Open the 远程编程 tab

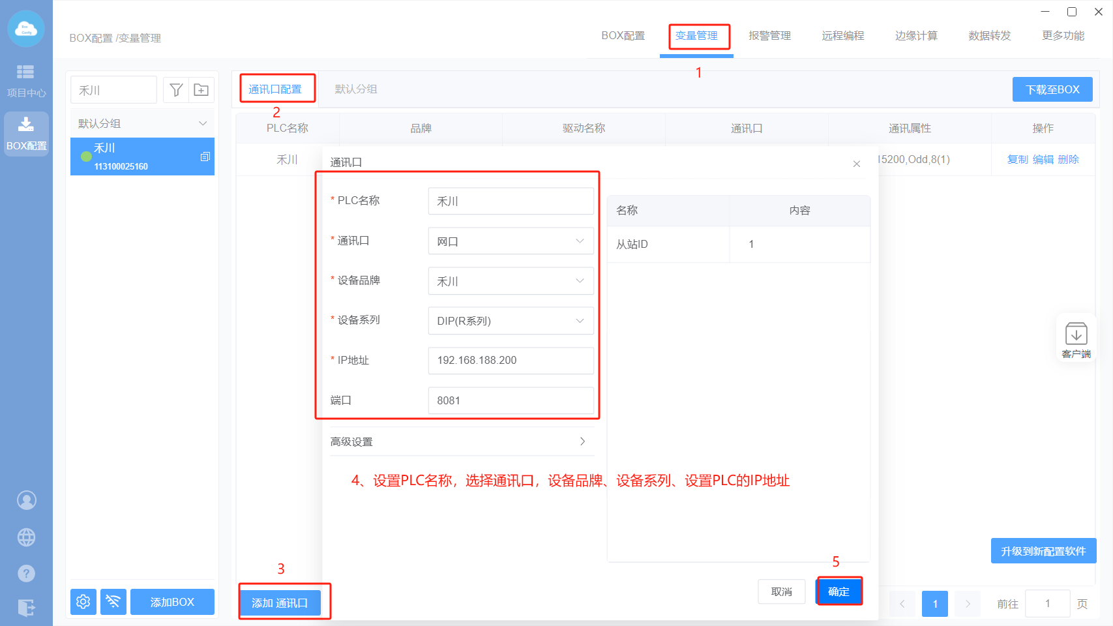(x=843, y=36)
